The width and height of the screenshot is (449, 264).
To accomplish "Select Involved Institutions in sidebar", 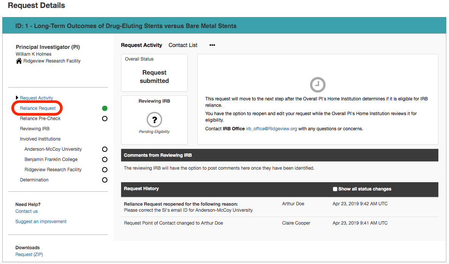I will (x=40, y=139).
